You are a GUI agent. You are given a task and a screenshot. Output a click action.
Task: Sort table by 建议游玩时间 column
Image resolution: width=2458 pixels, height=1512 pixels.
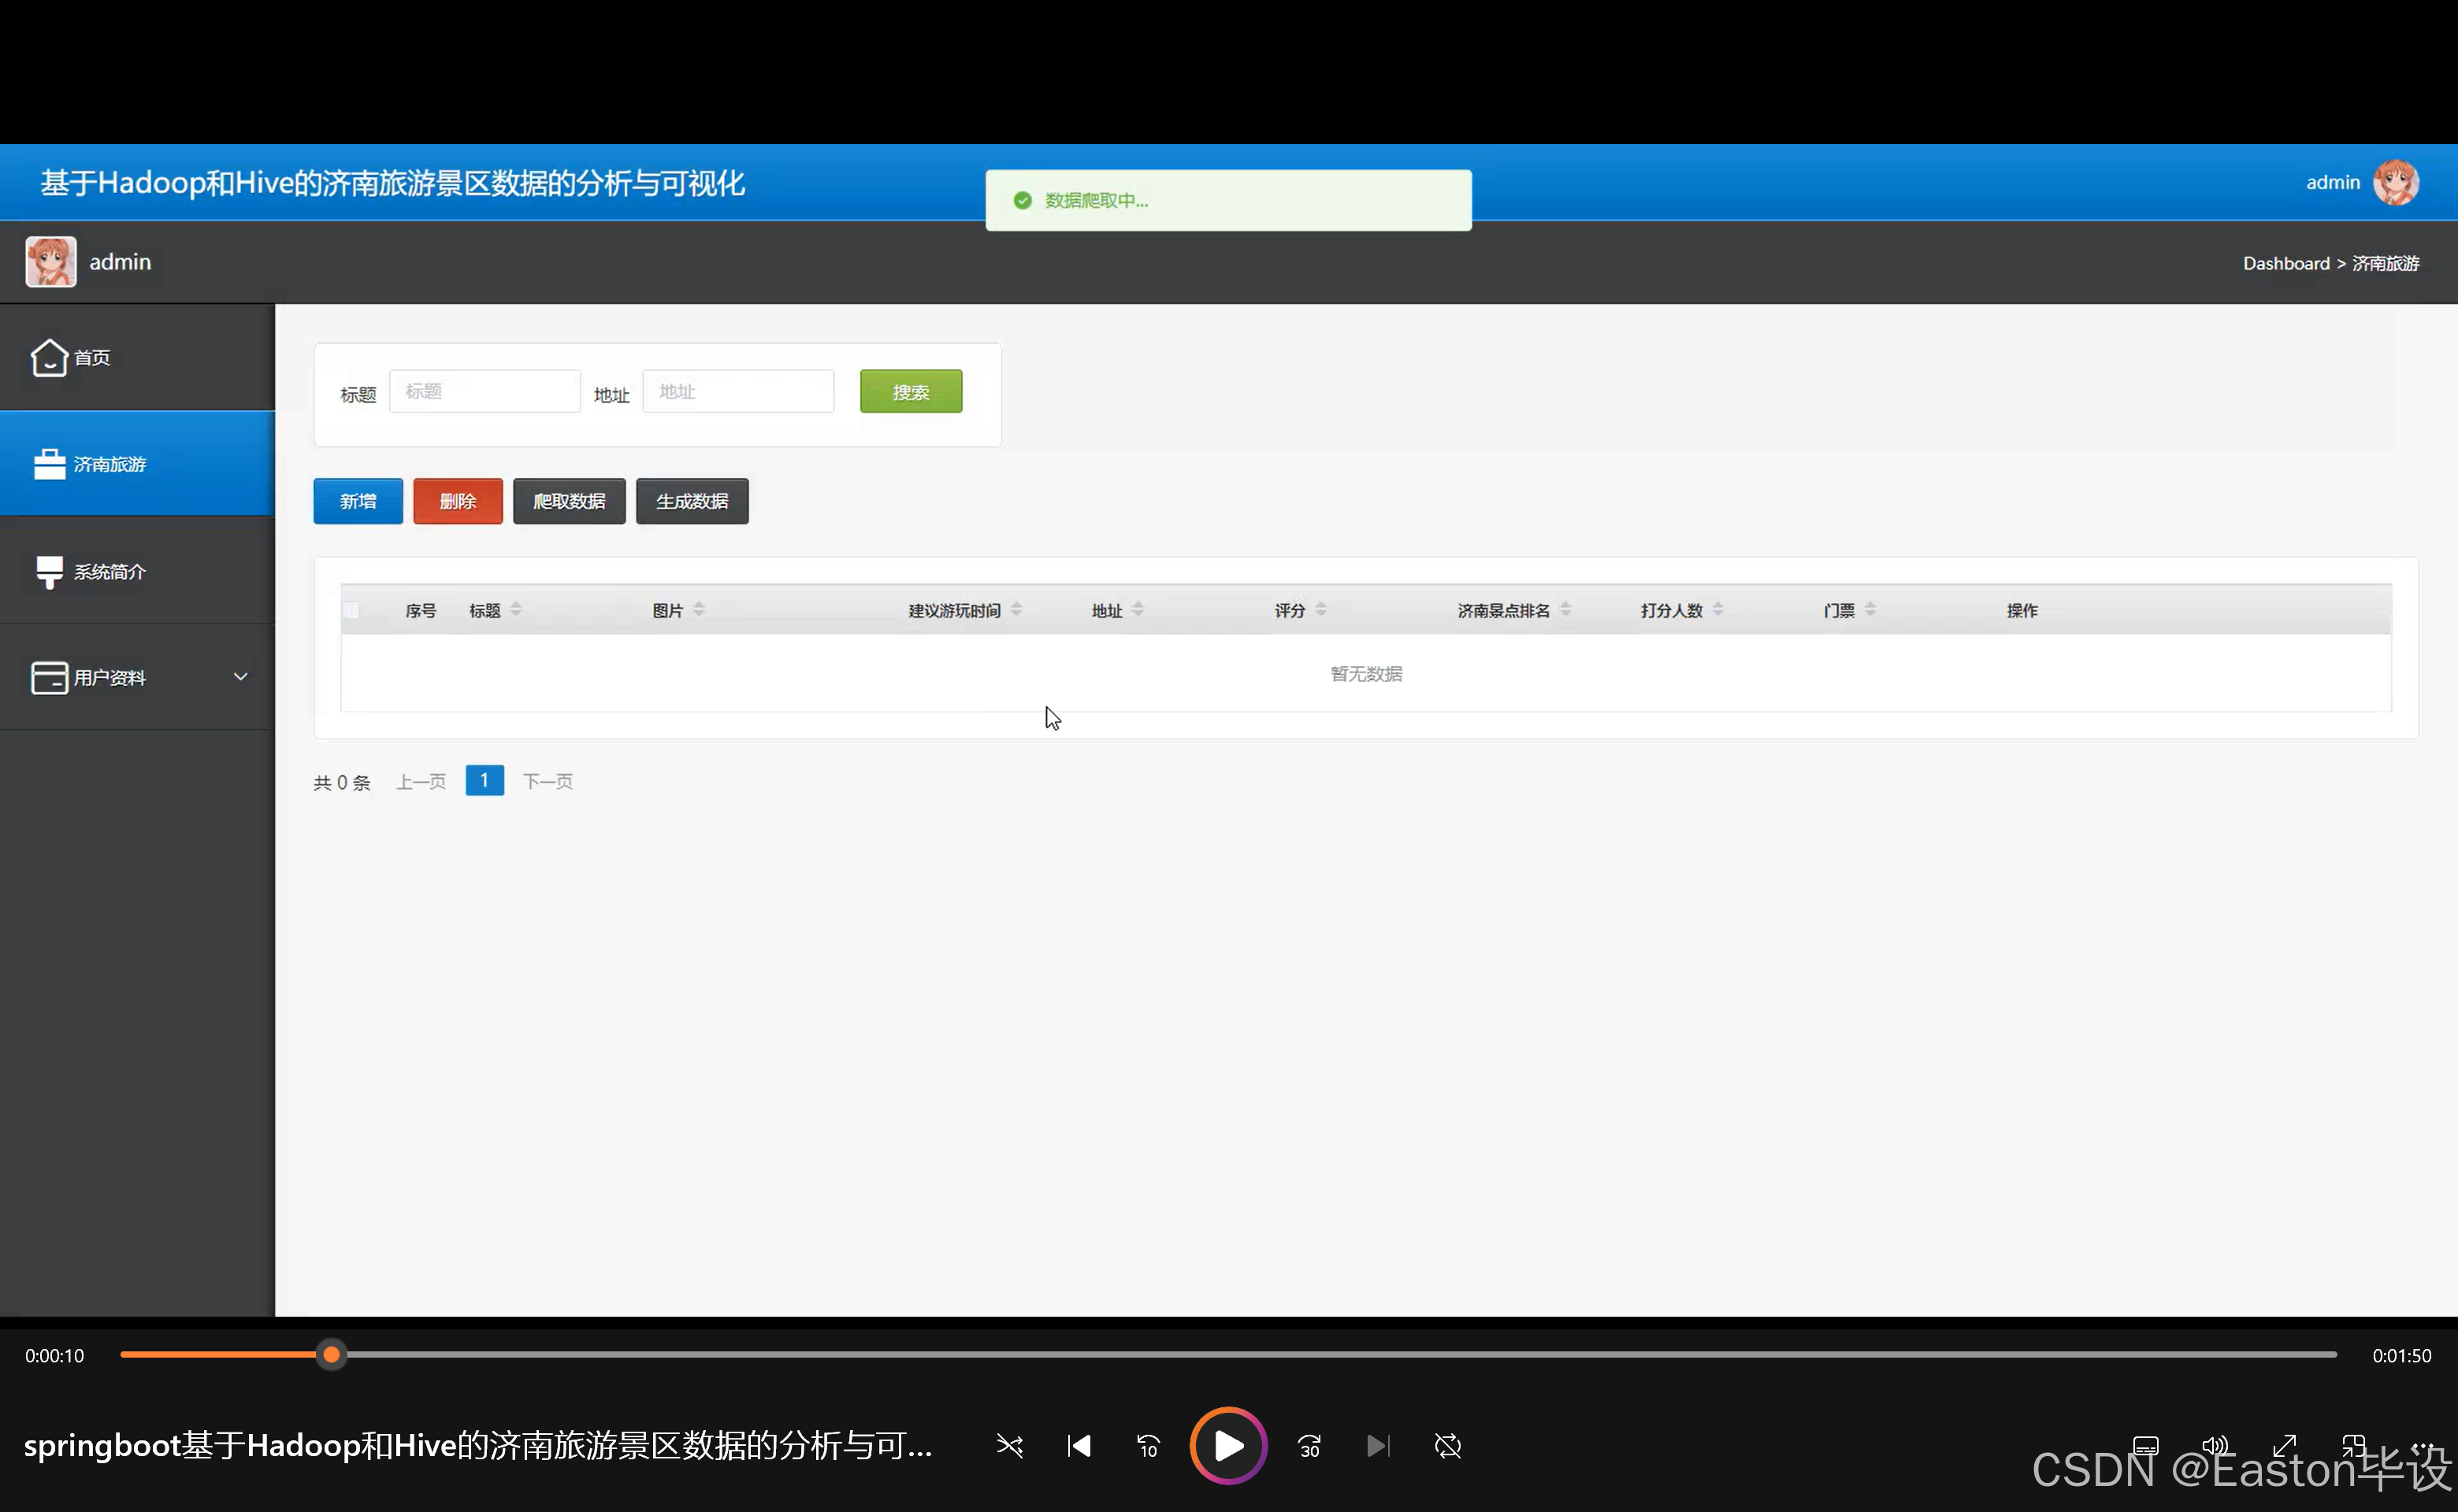[x=1016, y=609]
